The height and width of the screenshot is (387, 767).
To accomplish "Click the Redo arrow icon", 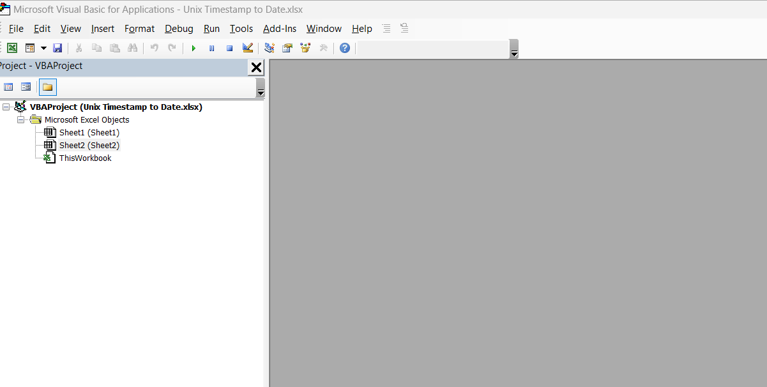I will 172,48.
